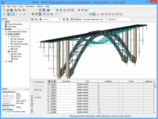
Task: Click the previous load case arrow
Action: pos(64,19)
